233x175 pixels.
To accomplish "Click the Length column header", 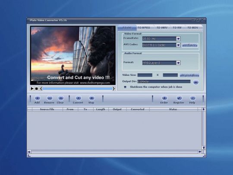I will pyautogui.click(x=101, y=109).
